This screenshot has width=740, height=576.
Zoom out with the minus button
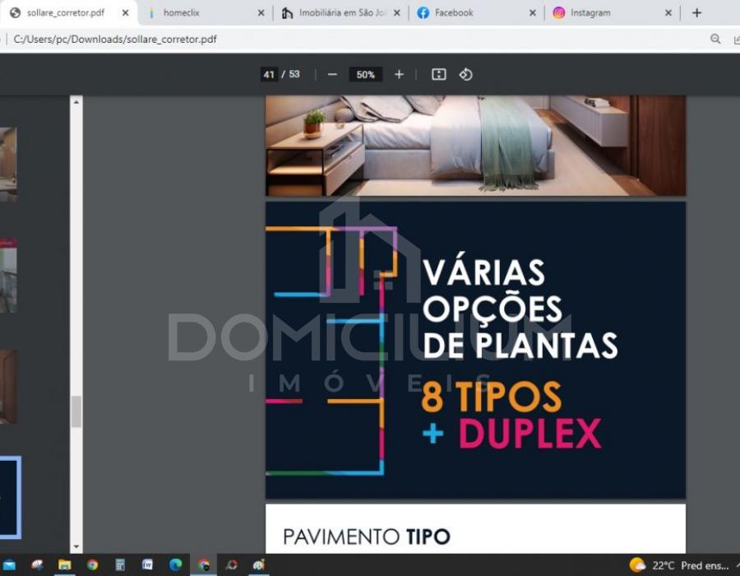332,74
